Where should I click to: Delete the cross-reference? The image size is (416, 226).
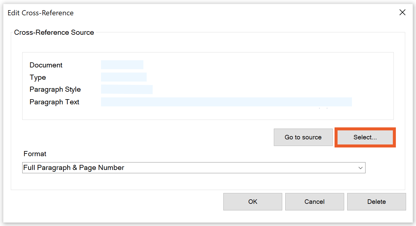point(376,202)
